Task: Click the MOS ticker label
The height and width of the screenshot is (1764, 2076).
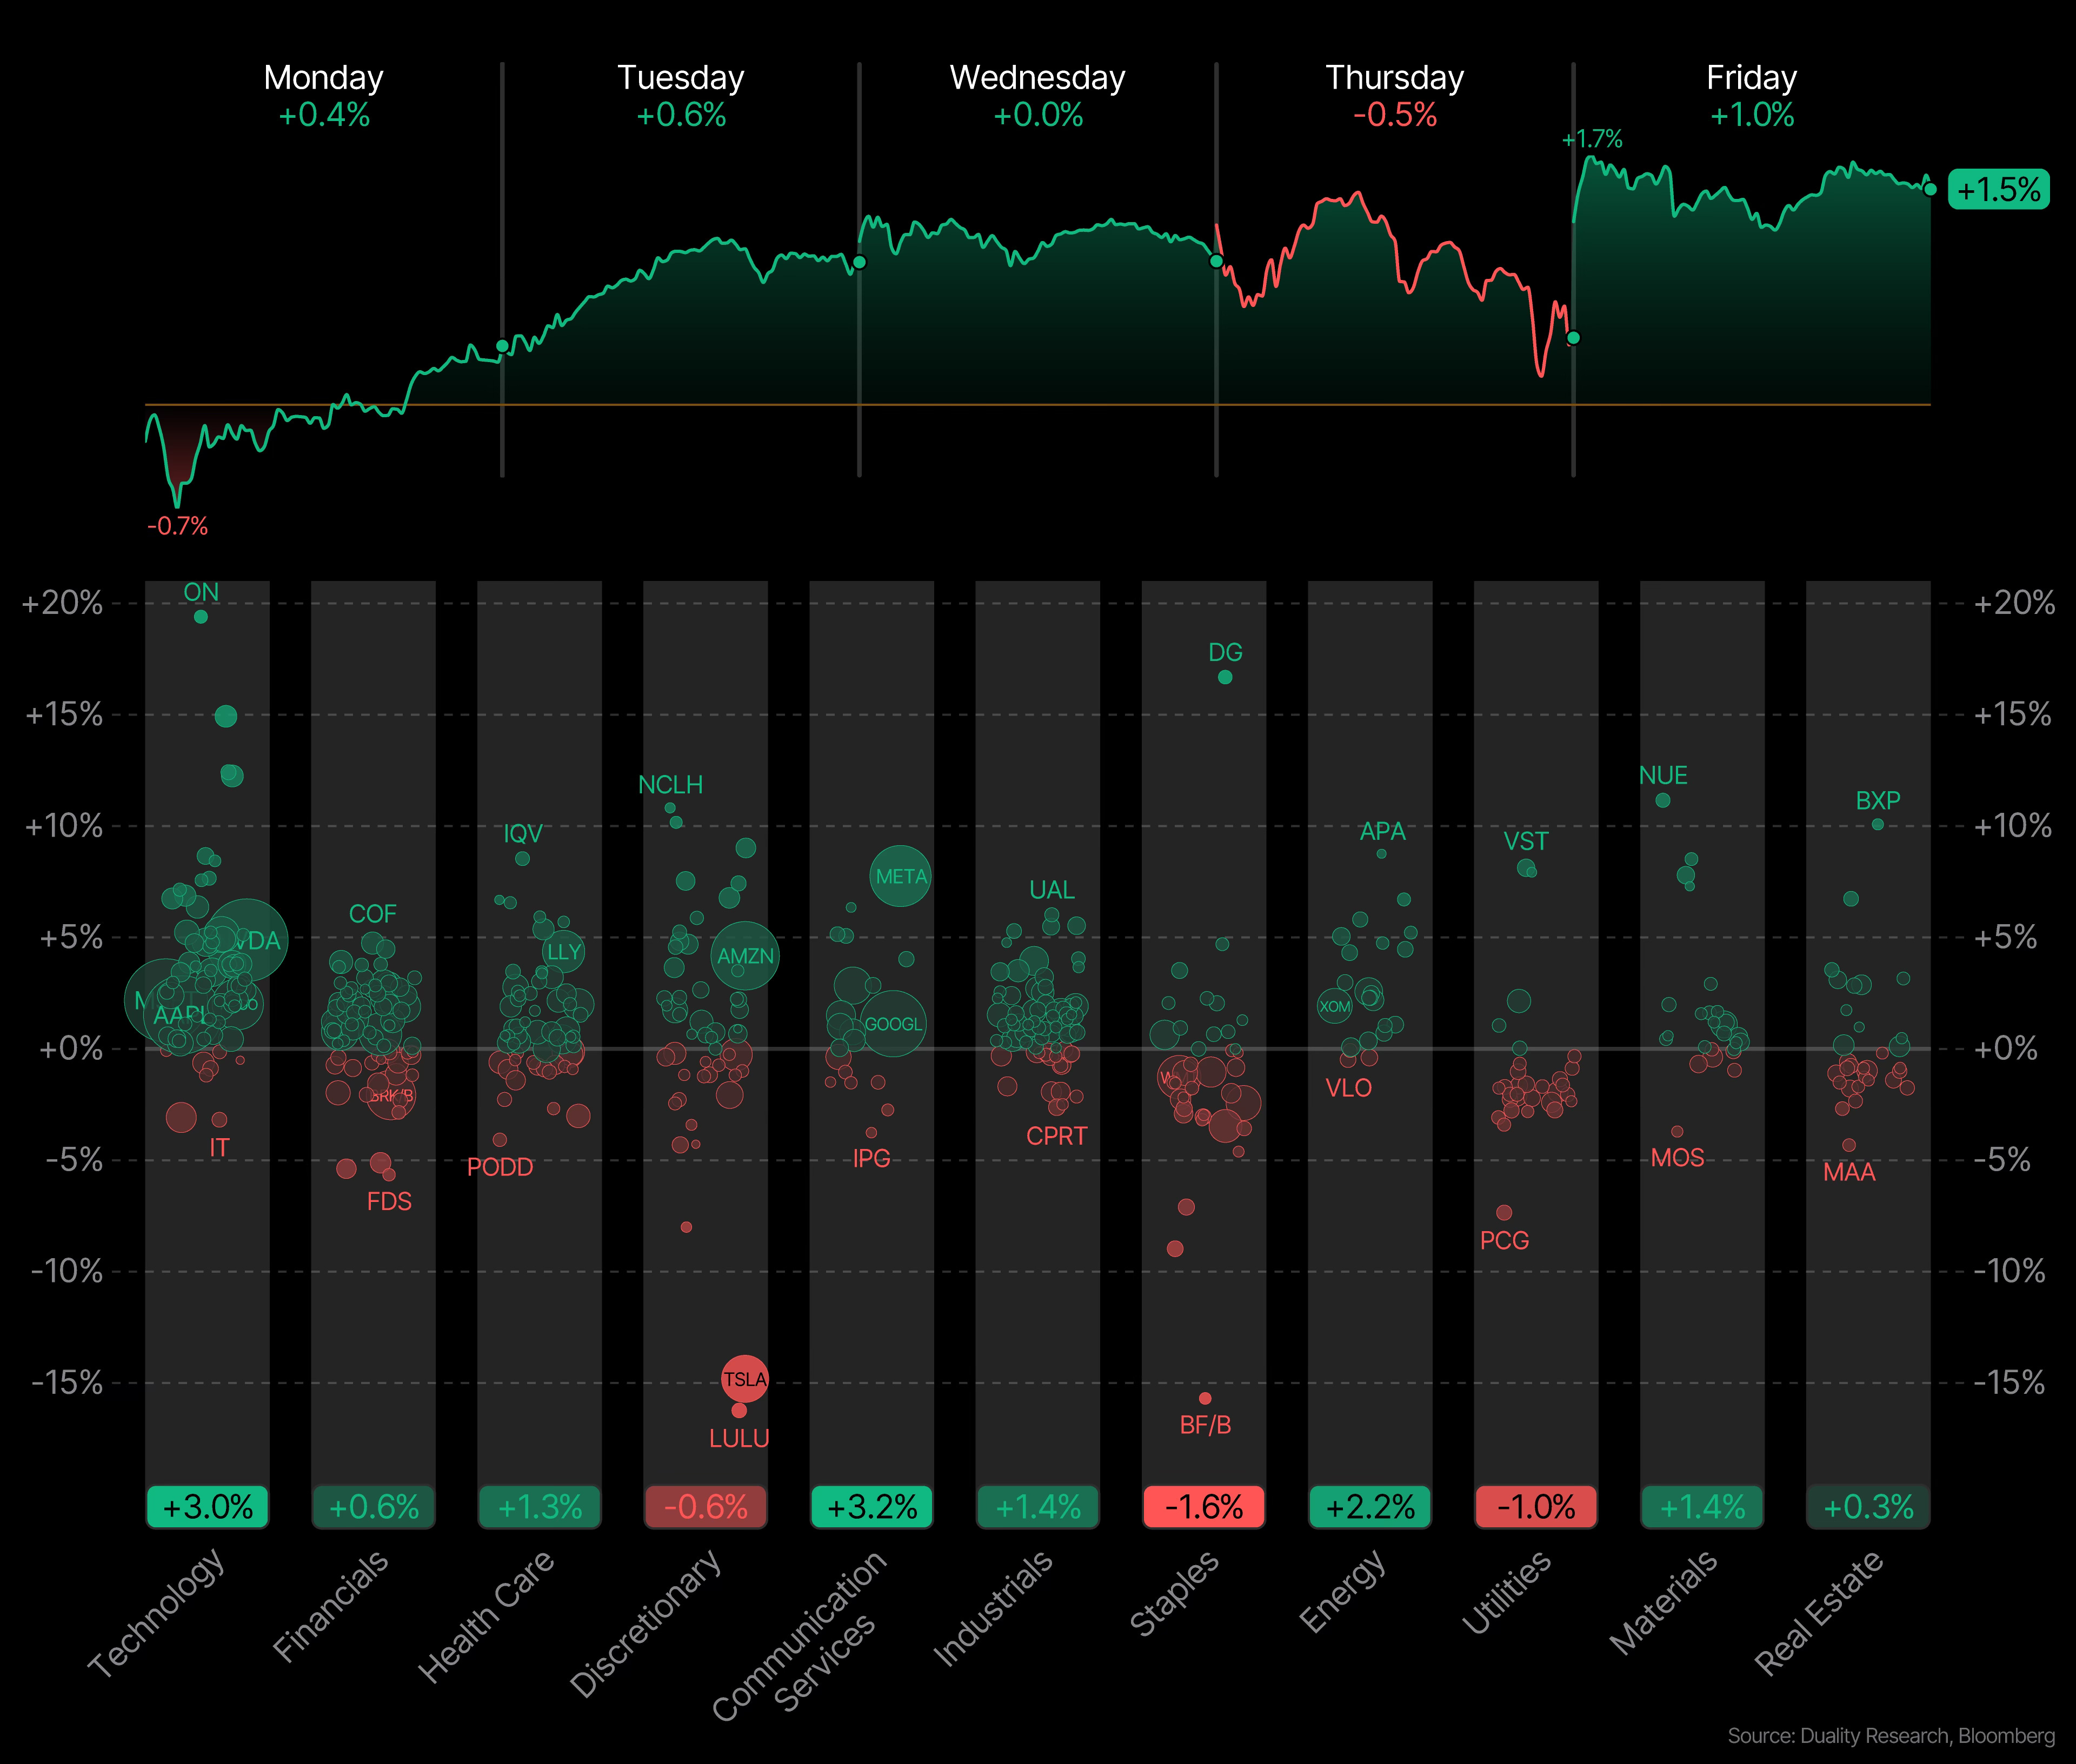Action: 1677,1158
